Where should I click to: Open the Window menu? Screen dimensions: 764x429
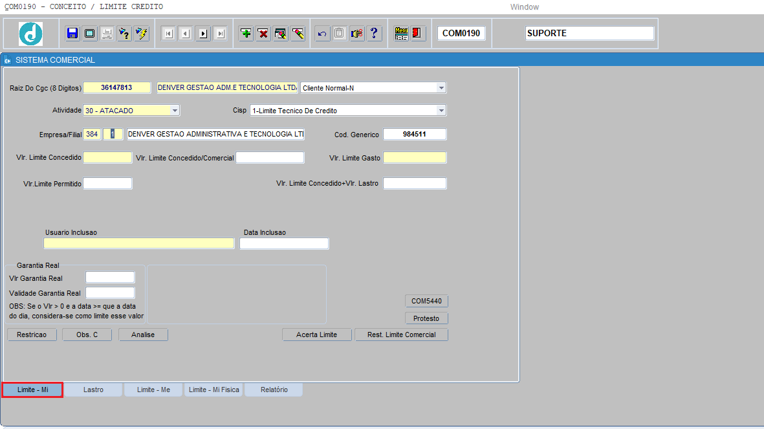pos(524,7)
